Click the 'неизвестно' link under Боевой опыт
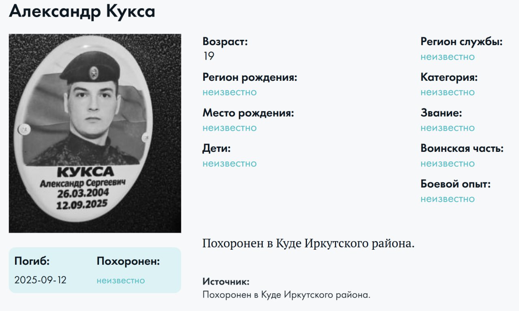 point(447,199)
